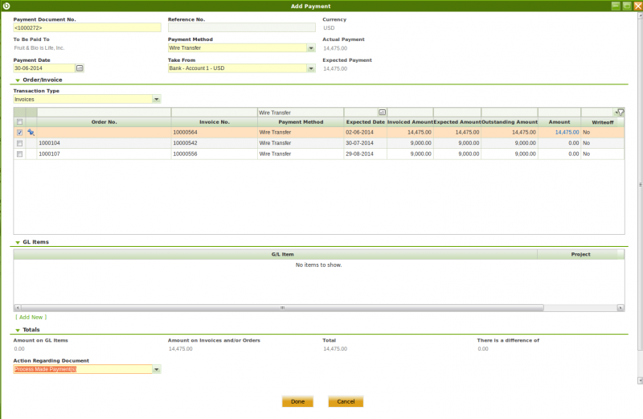The width and height of the screenshot is (643, 419).
Task: Open the Payment Date calendar picker
Action: click(x=80, y=68)
